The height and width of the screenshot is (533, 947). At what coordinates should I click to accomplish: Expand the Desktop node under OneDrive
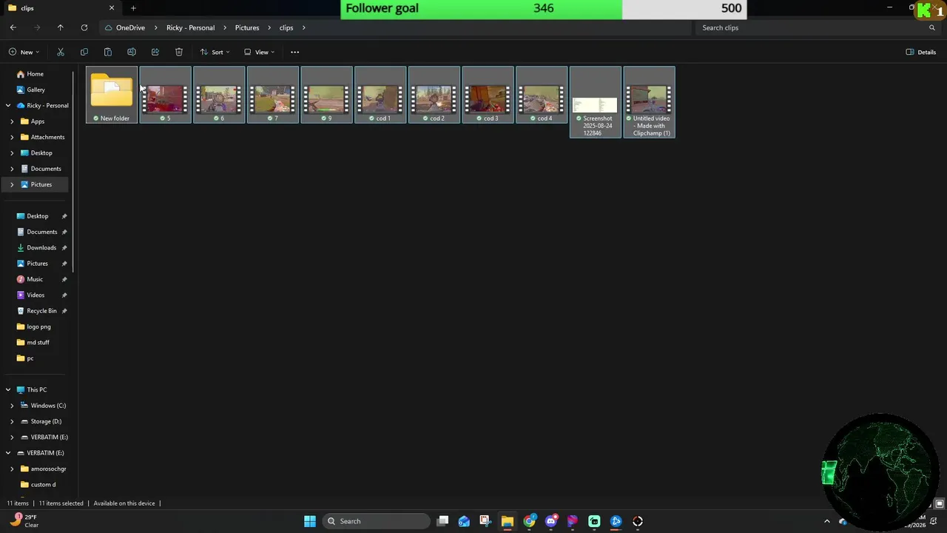coord(12,152)
